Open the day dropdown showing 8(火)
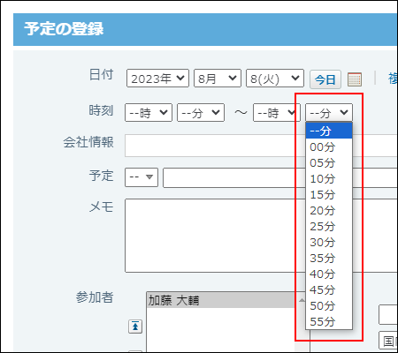 (x=275, y=79)
